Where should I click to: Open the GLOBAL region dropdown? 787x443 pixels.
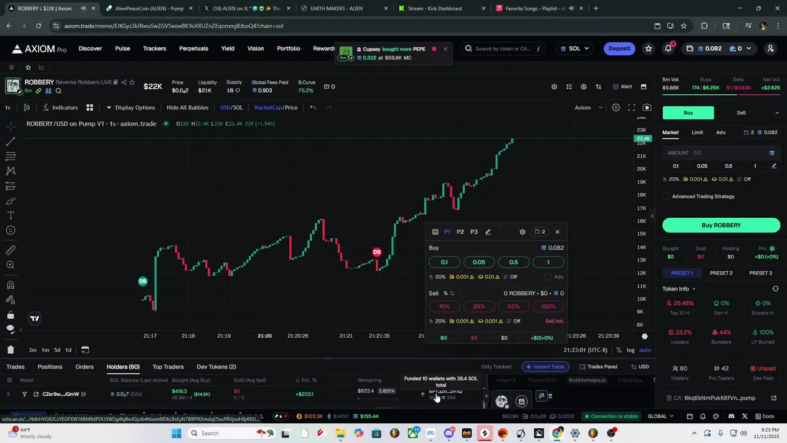click(660, 417)
